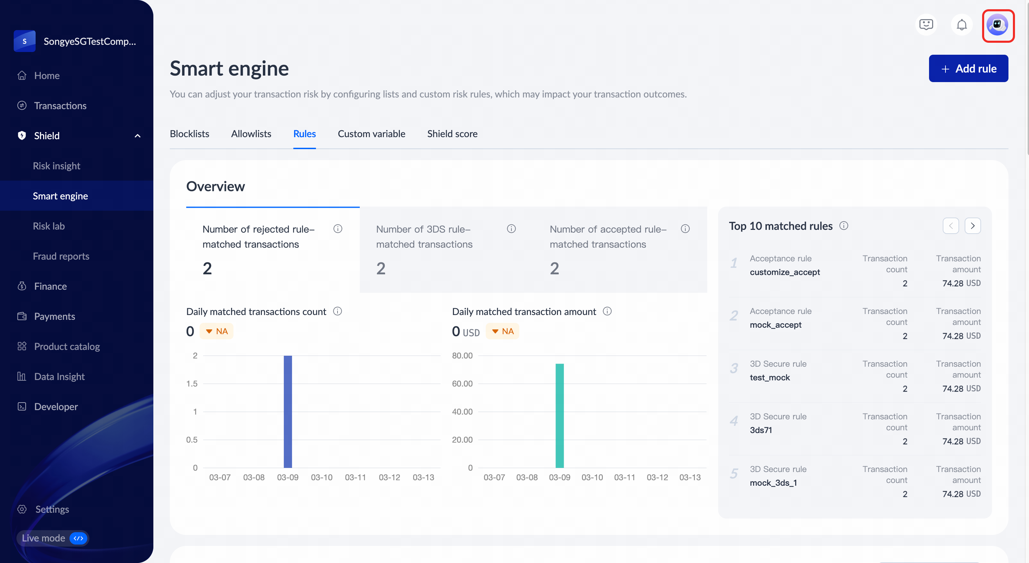Image resolution: width=1029 pixels, height=563 pixels.
Task: Switch to the Blocklists tab
Action: click(x=189, y=134)
